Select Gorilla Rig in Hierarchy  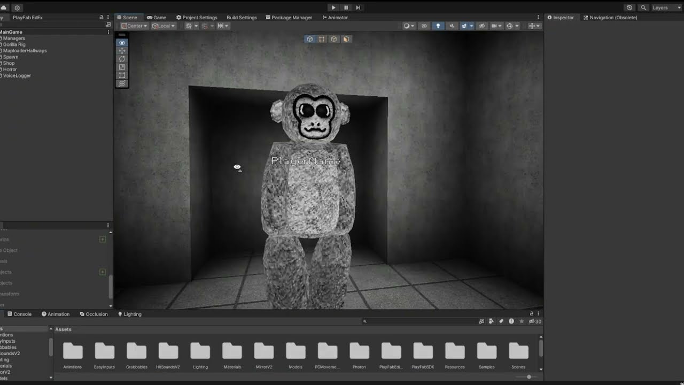point(14,45)
